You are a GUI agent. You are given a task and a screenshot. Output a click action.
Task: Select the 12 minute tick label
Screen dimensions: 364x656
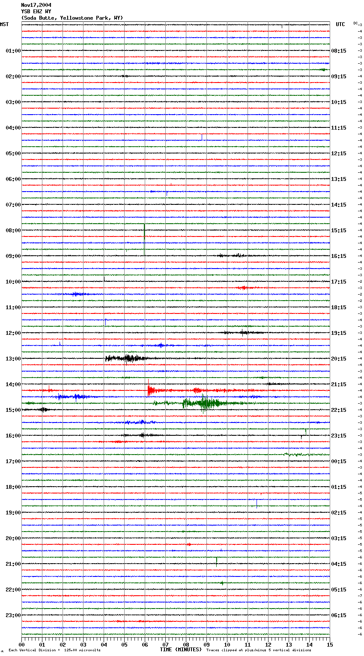[268, 644]
